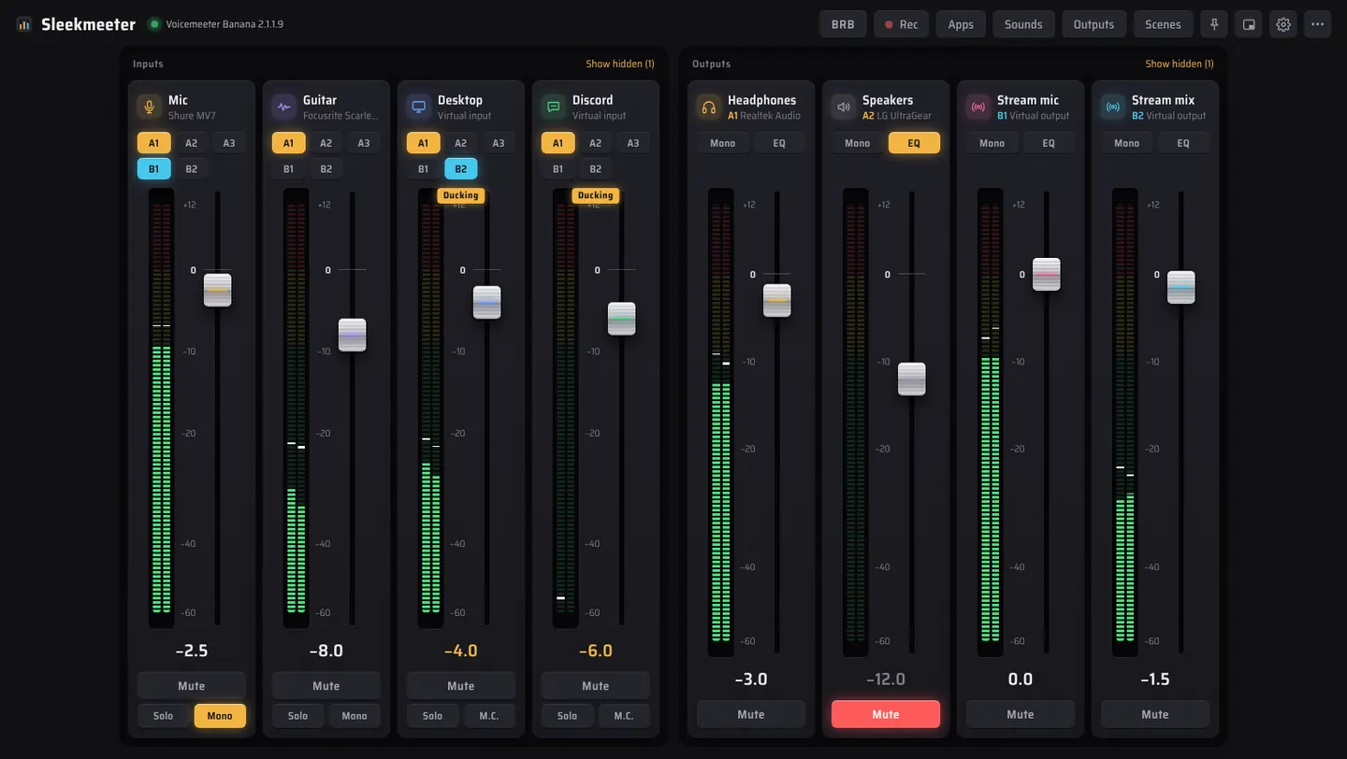
Task: Open the Outputs menu
Action: [x=1094, y=24]
